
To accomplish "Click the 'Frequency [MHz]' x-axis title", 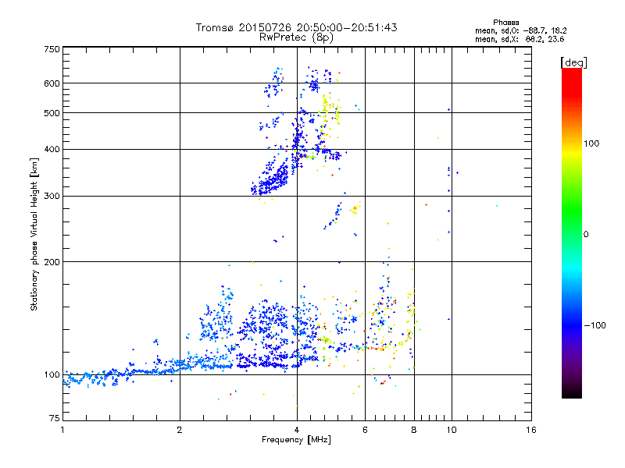I will click(x=296, y=439).
